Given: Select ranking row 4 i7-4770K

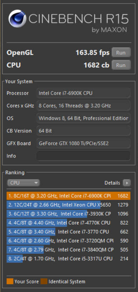Looking at the screenshot, I should pyautogui.click(x=68, y=223).
